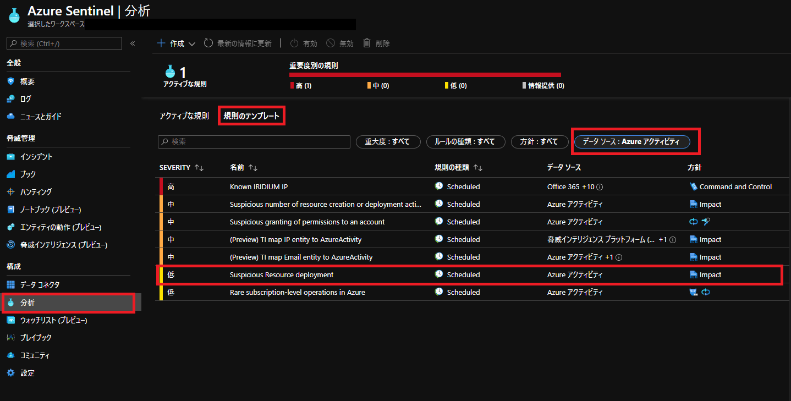791x401 pixels.
Task: Click sidebar 検索 (Ctrl+/) search box
Action: point(64,43)
